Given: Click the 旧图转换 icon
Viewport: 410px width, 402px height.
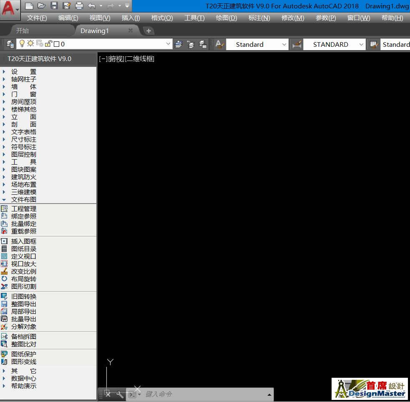Looking at the screenshot, I should tap(4, 296).
